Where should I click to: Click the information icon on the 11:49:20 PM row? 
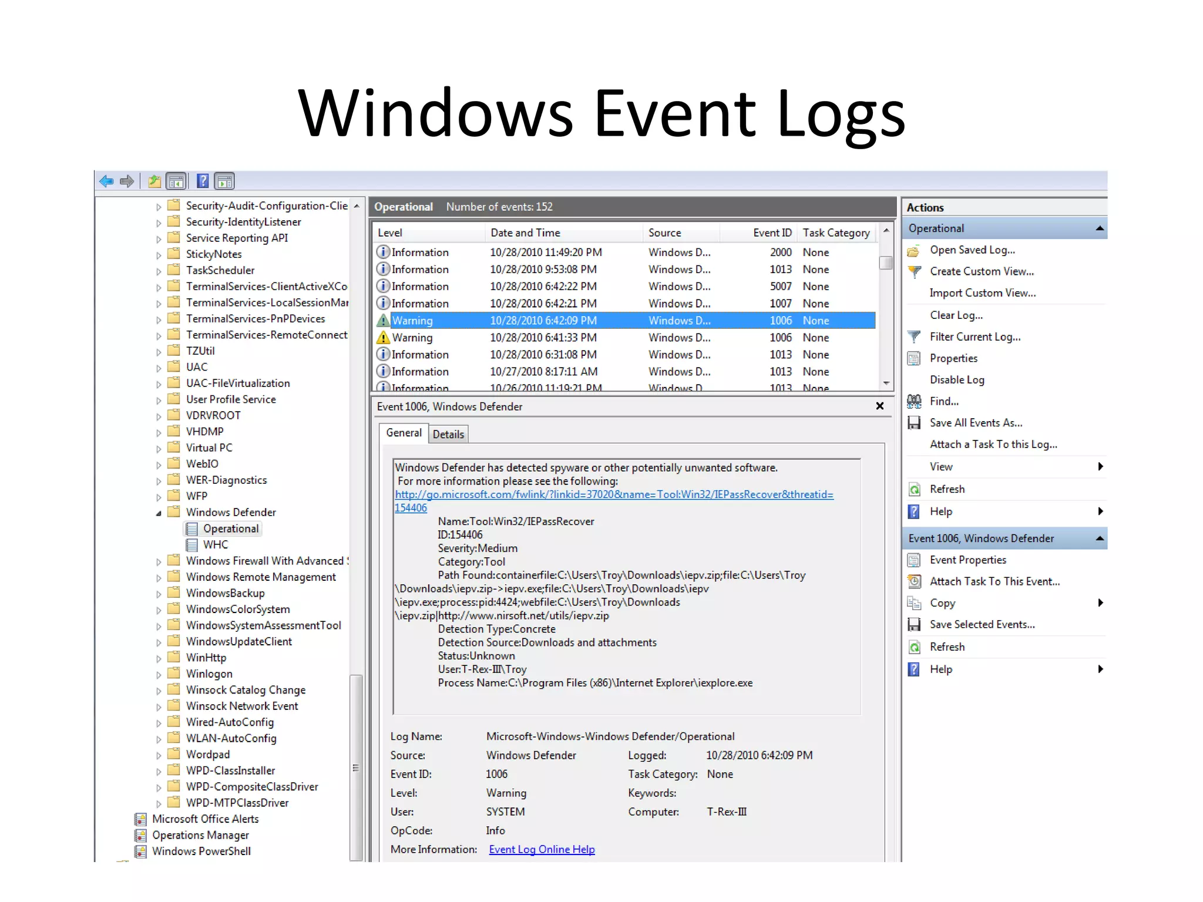(383, 253)
